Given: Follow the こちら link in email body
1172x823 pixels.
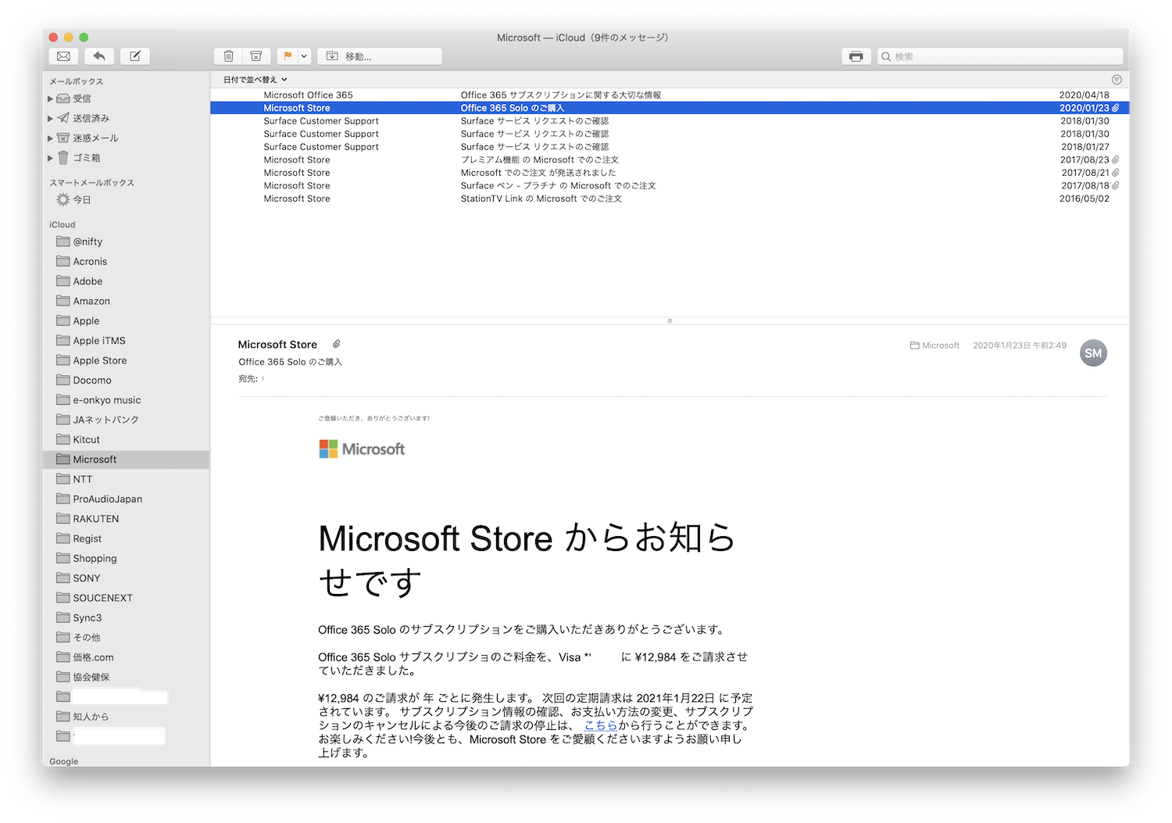Looking at the screenshot, I should click(x=601, y=725).
